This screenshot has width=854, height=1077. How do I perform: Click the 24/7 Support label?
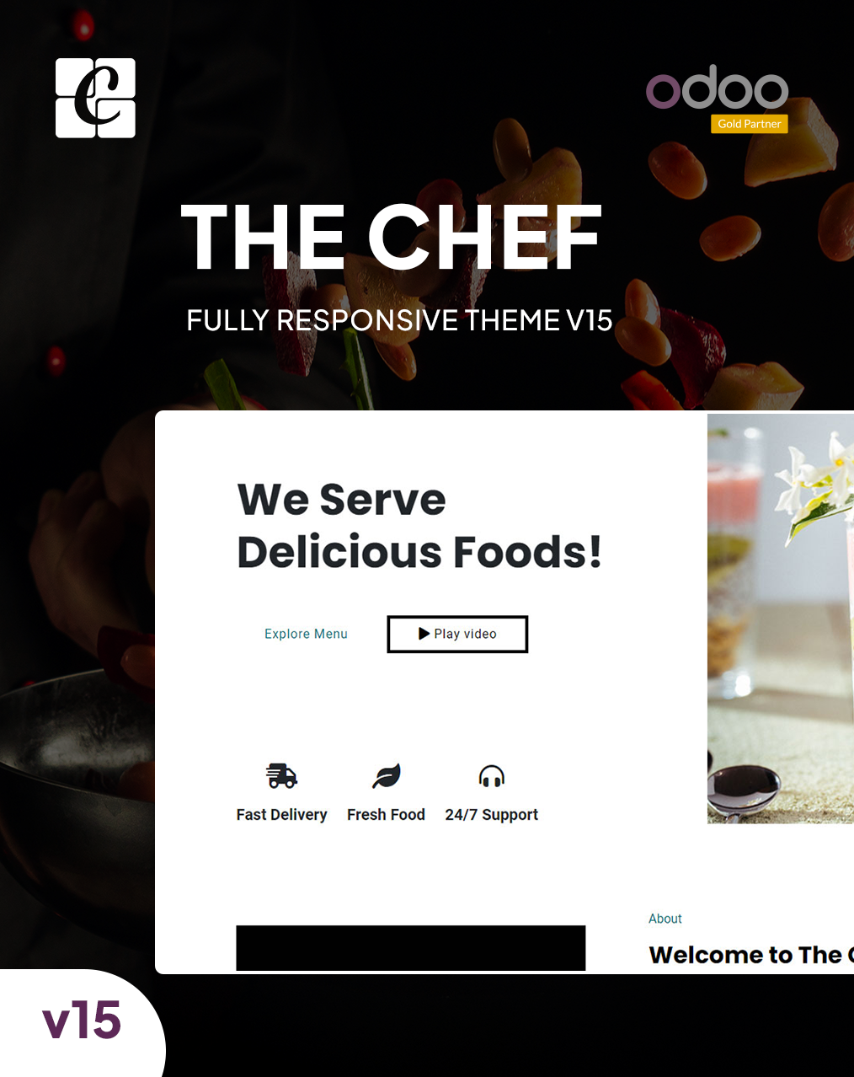492,815
